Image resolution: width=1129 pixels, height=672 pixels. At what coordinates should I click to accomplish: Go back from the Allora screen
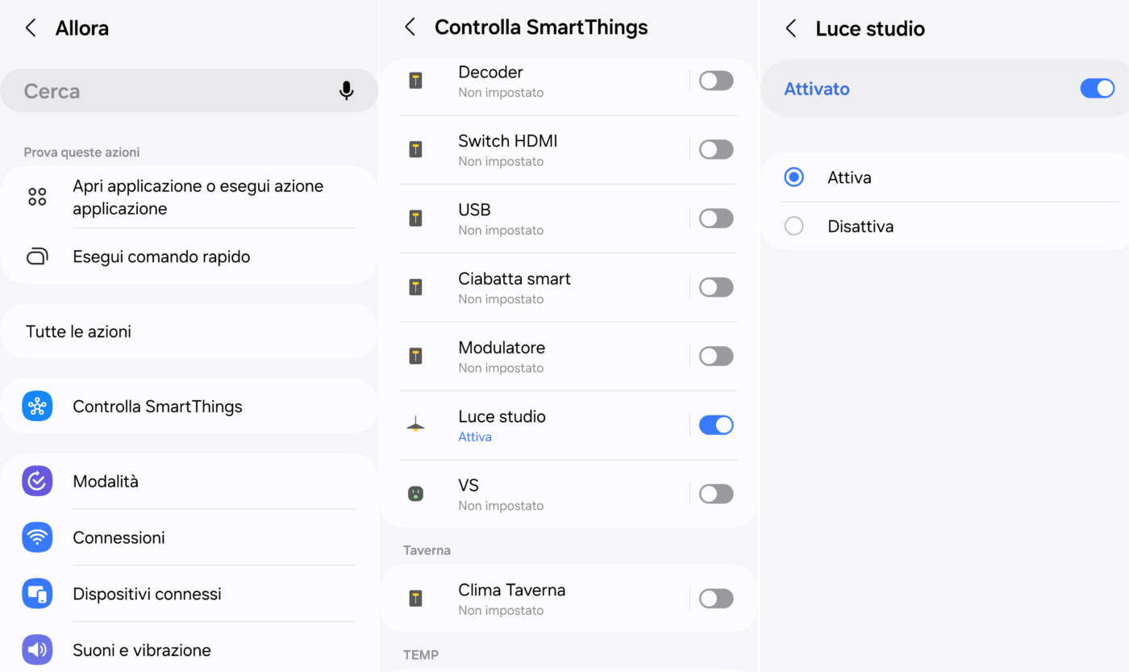coord(31,28)
